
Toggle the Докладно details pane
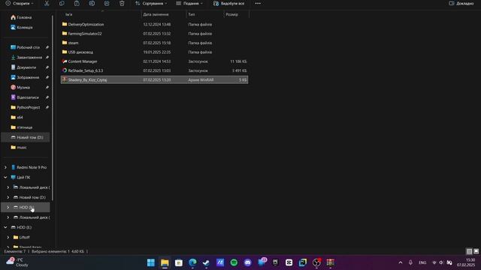(x=461, y=3)
